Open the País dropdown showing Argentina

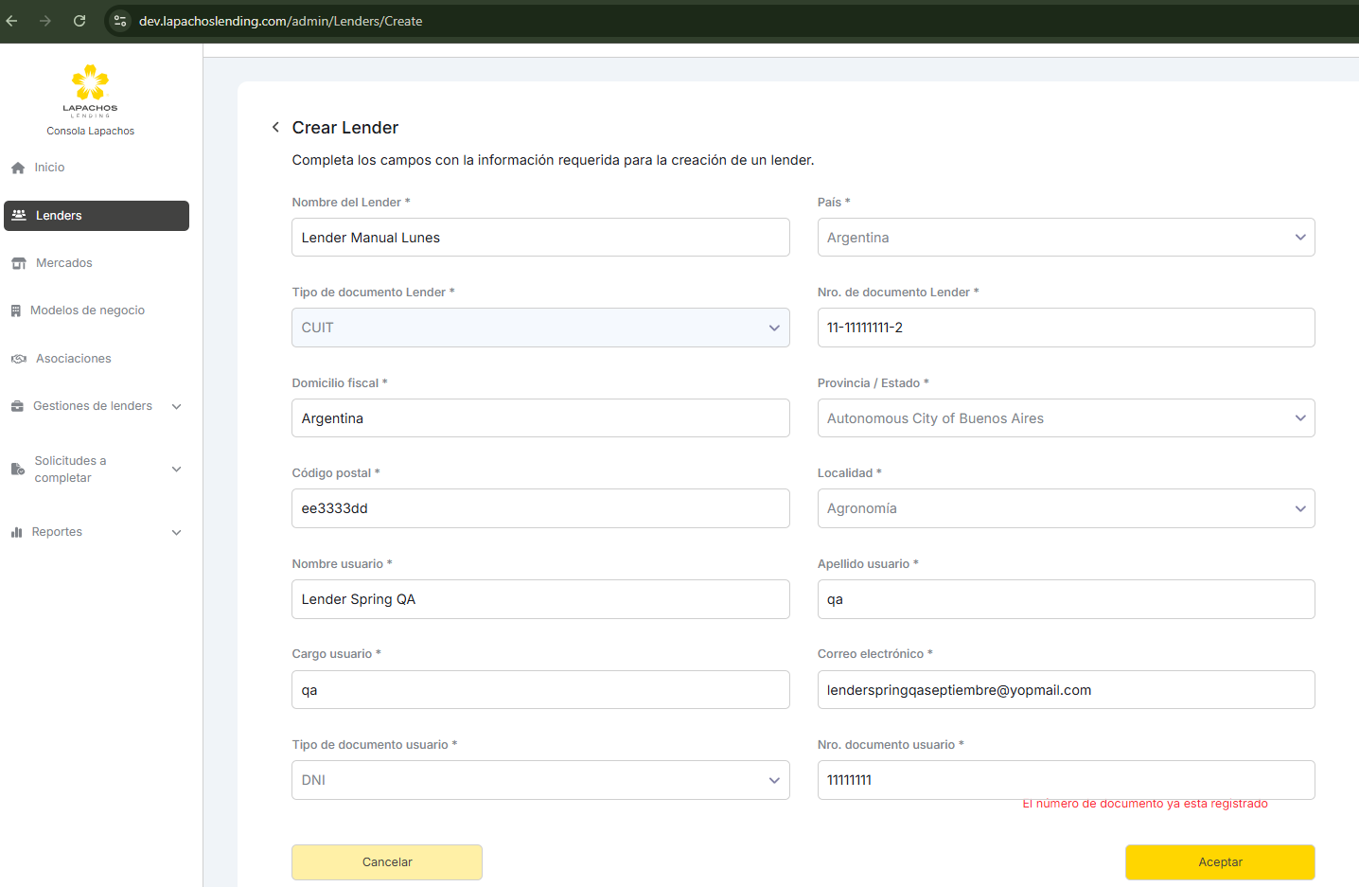tap(1066, 238)
